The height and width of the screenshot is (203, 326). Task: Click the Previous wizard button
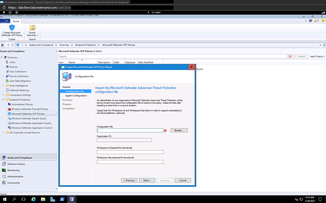129,181
